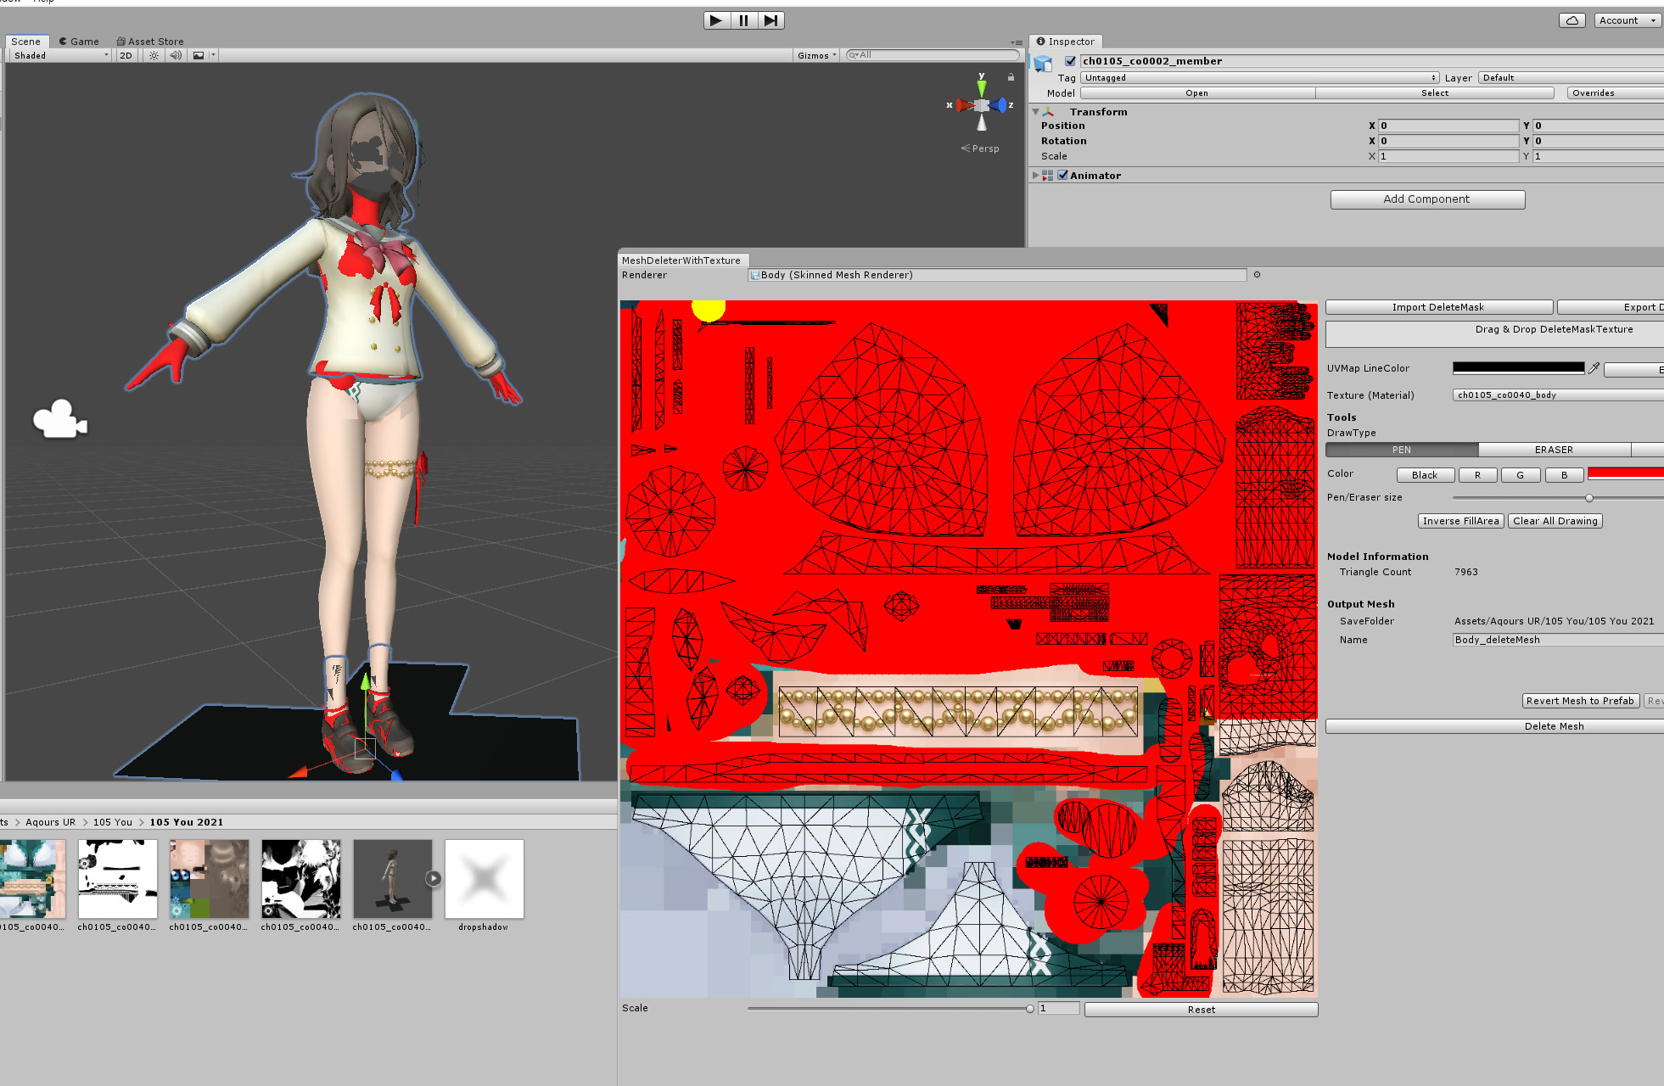Click the scene view lock icon
This screenshot has width=1664, height=1086.
tap(1011, 77)
